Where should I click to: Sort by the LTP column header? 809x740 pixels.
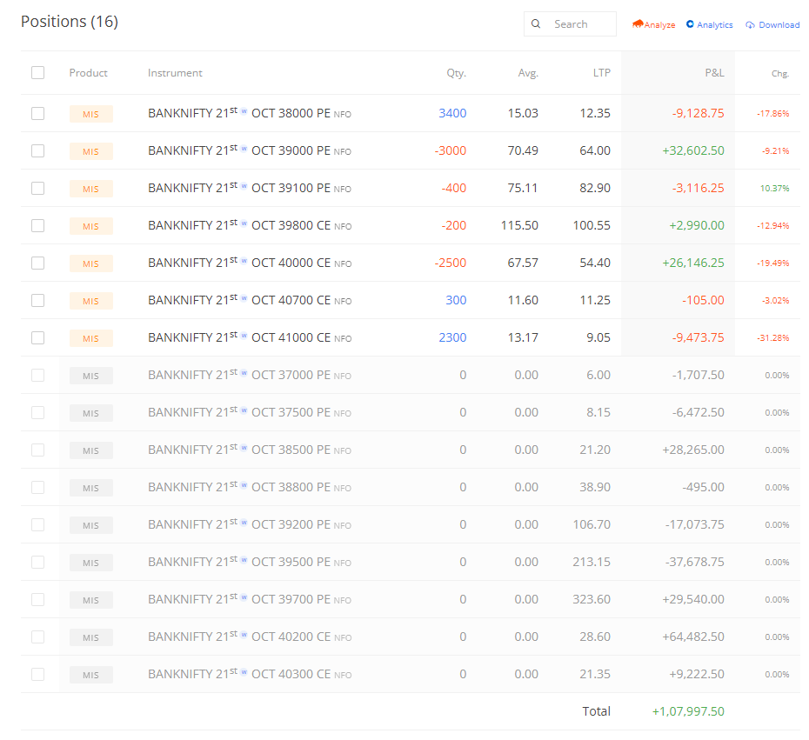tap(602, 73)
